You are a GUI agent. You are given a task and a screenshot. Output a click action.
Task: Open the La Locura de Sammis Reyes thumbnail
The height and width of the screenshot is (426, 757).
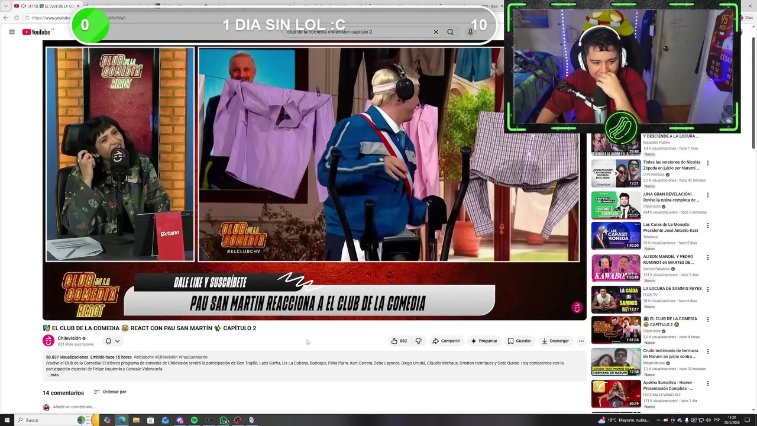click(x=616, y=300)
